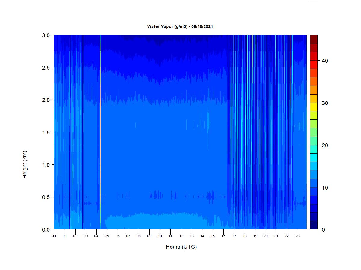Click the Hours (UTC) axis label
This screenshot has width=361, height=270.
pyautogui.click(x=181, y=247)
